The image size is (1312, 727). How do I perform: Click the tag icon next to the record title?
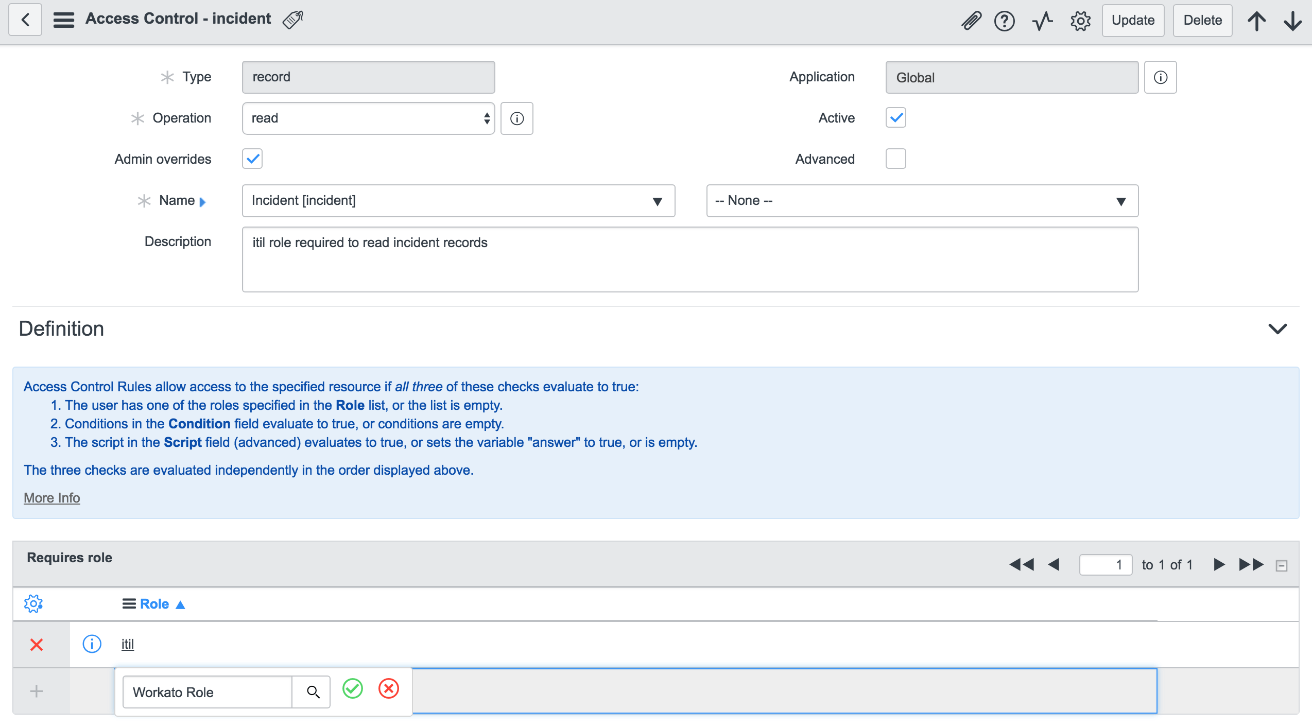[292, 19]
